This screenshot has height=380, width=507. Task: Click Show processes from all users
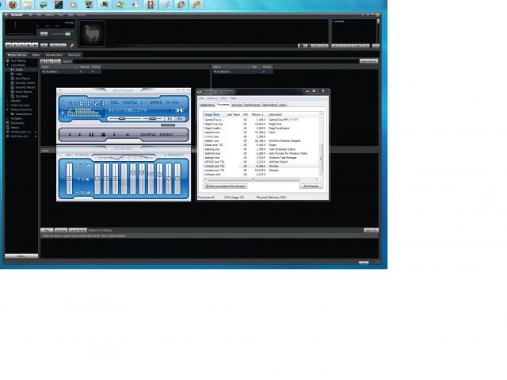click(225, 186)
